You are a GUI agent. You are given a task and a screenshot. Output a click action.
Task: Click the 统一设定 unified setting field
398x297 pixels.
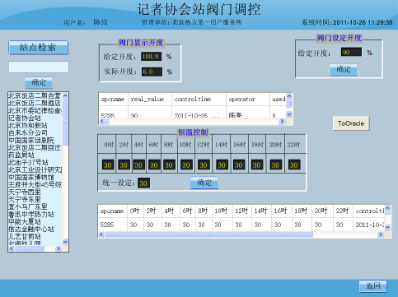pyautogui.click(x=143, y=183)
